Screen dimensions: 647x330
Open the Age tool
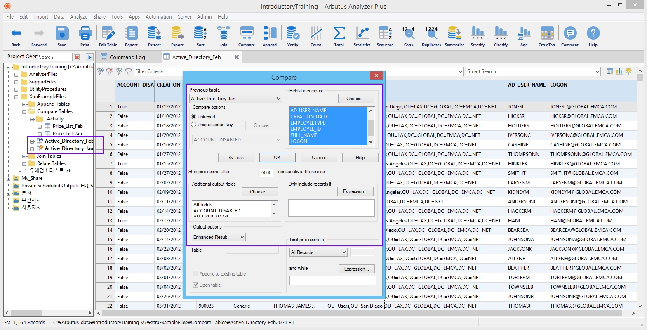[524, 37]
